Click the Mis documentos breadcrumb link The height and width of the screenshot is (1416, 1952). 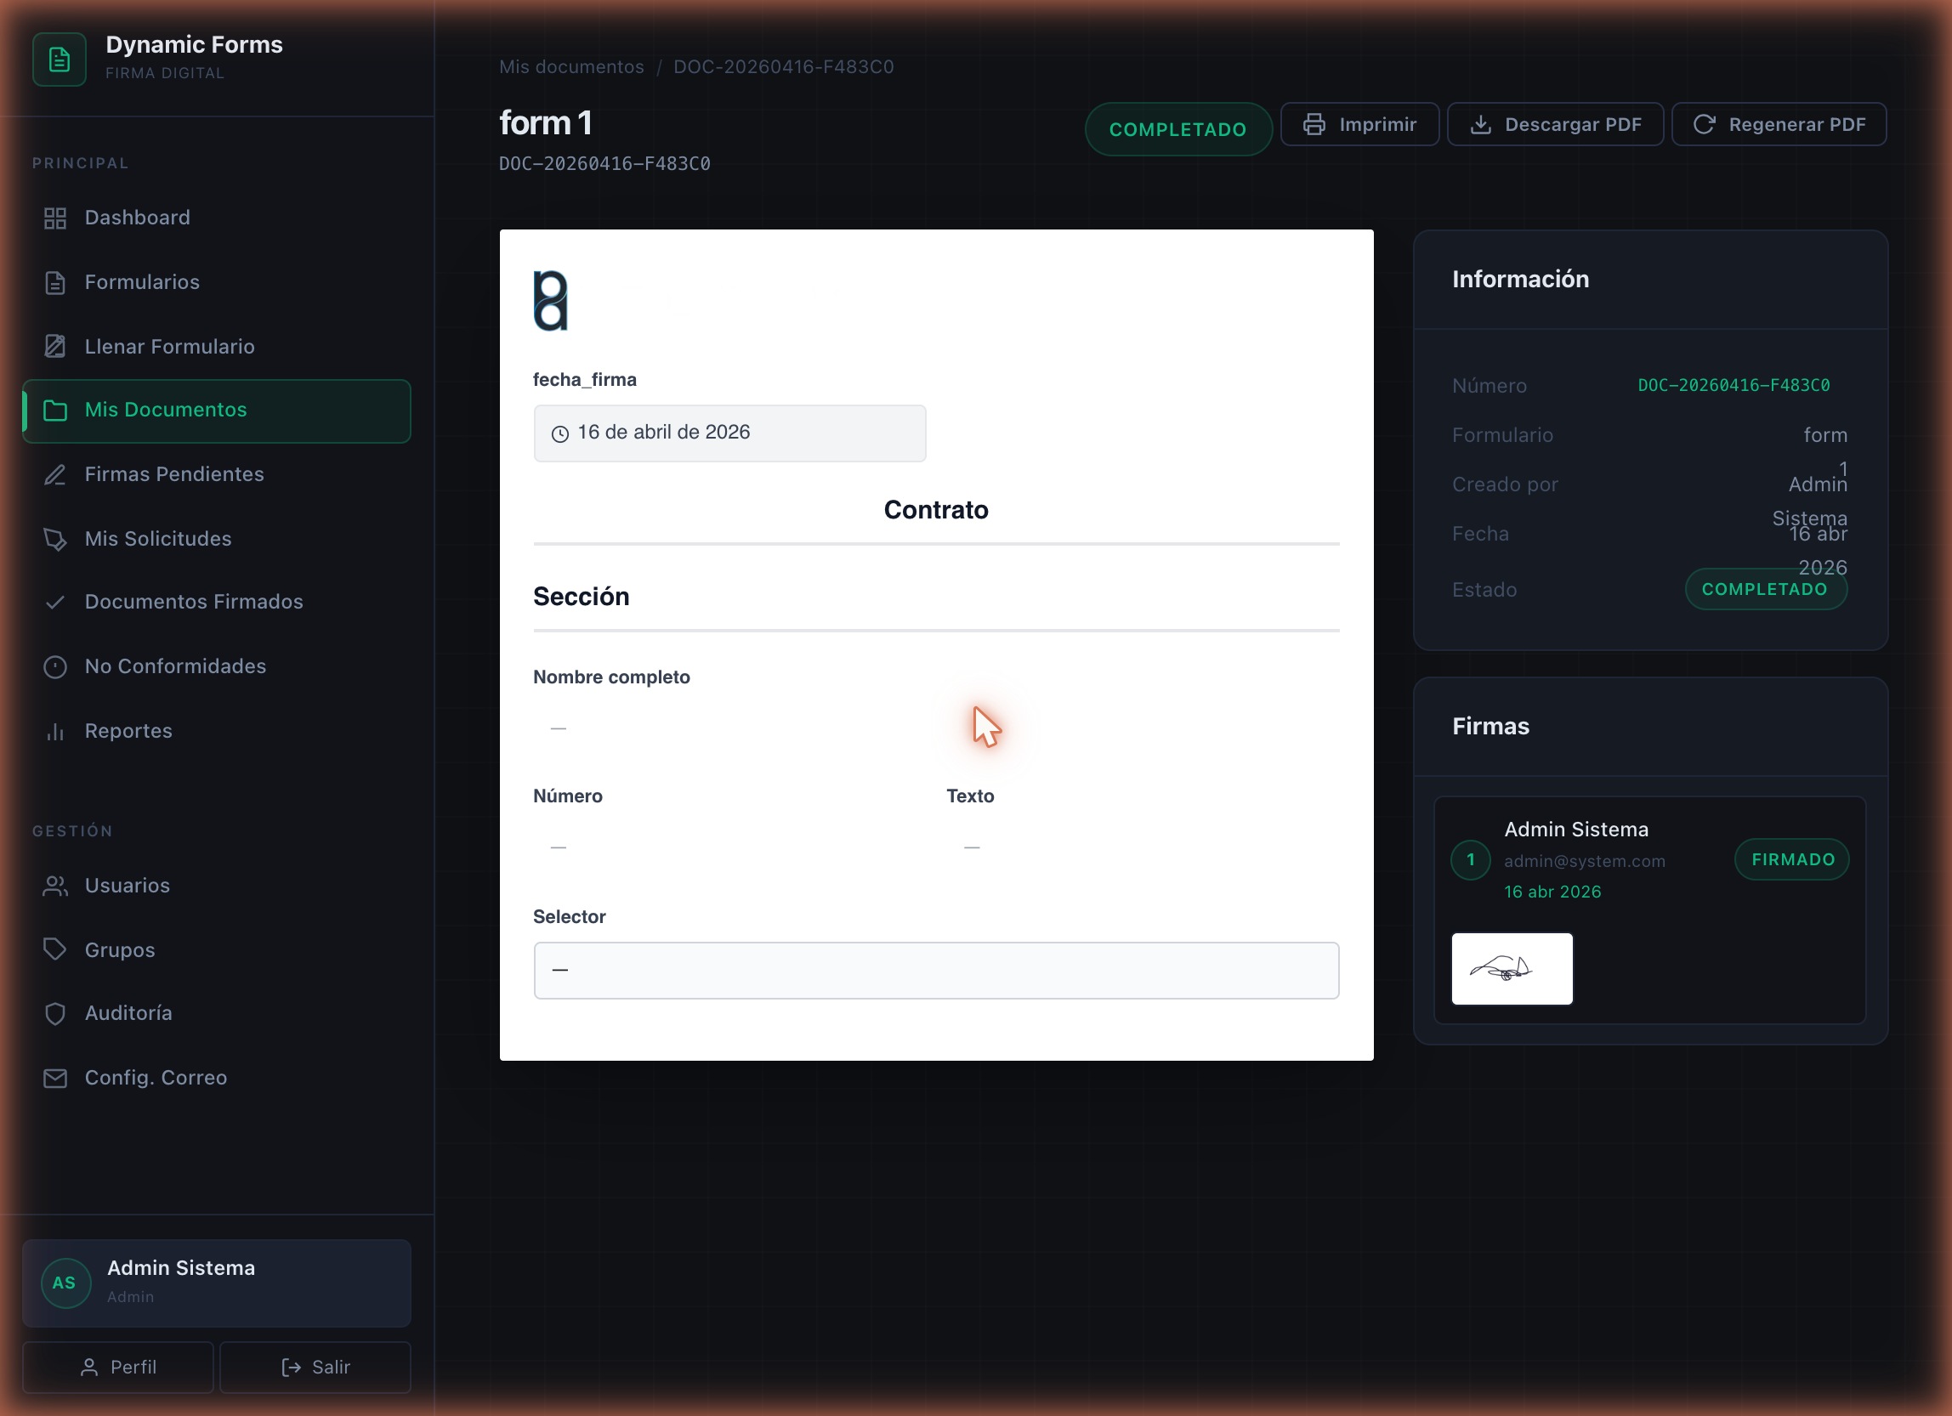pyautogui.click(x=571, y=67)
